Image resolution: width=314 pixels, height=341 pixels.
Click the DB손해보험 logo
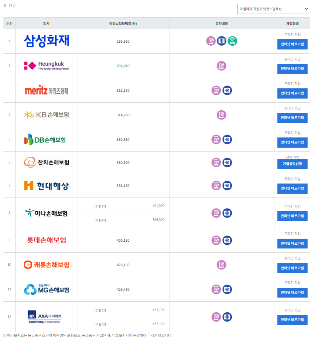click(45, 139)
